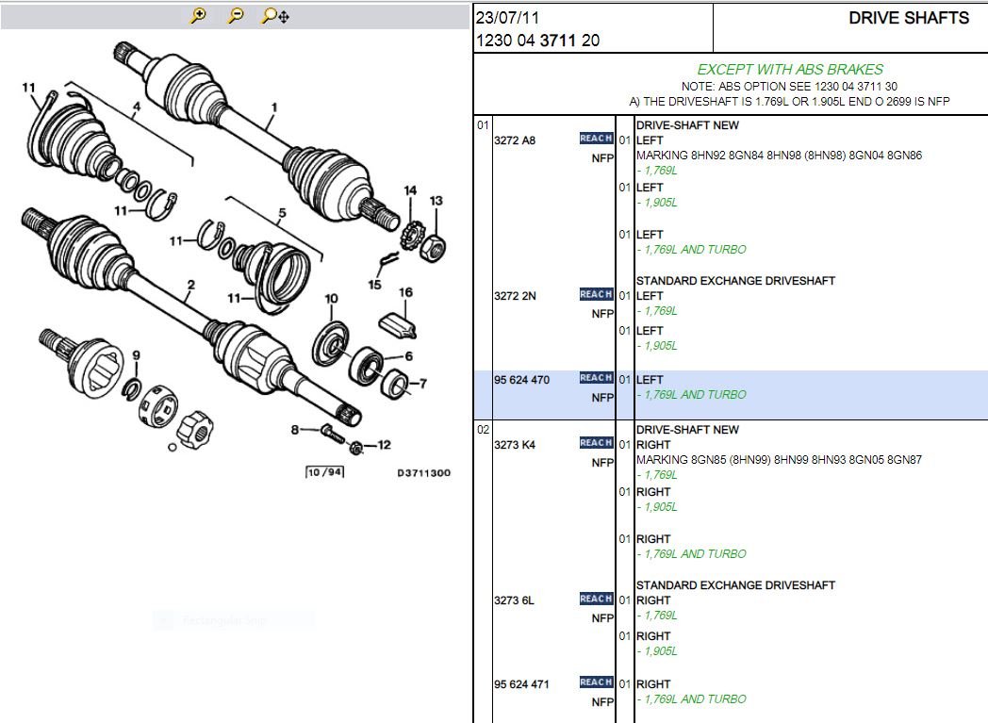Image resolution: width=988 pixels, height=723 pixels.
Task: Click the highlighted LEFT 1,769L AND TURBO row
Action: pos(731,395)
